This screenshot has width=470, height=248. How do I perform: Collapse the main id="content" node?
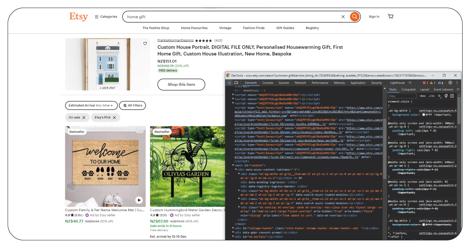[233, 165]
